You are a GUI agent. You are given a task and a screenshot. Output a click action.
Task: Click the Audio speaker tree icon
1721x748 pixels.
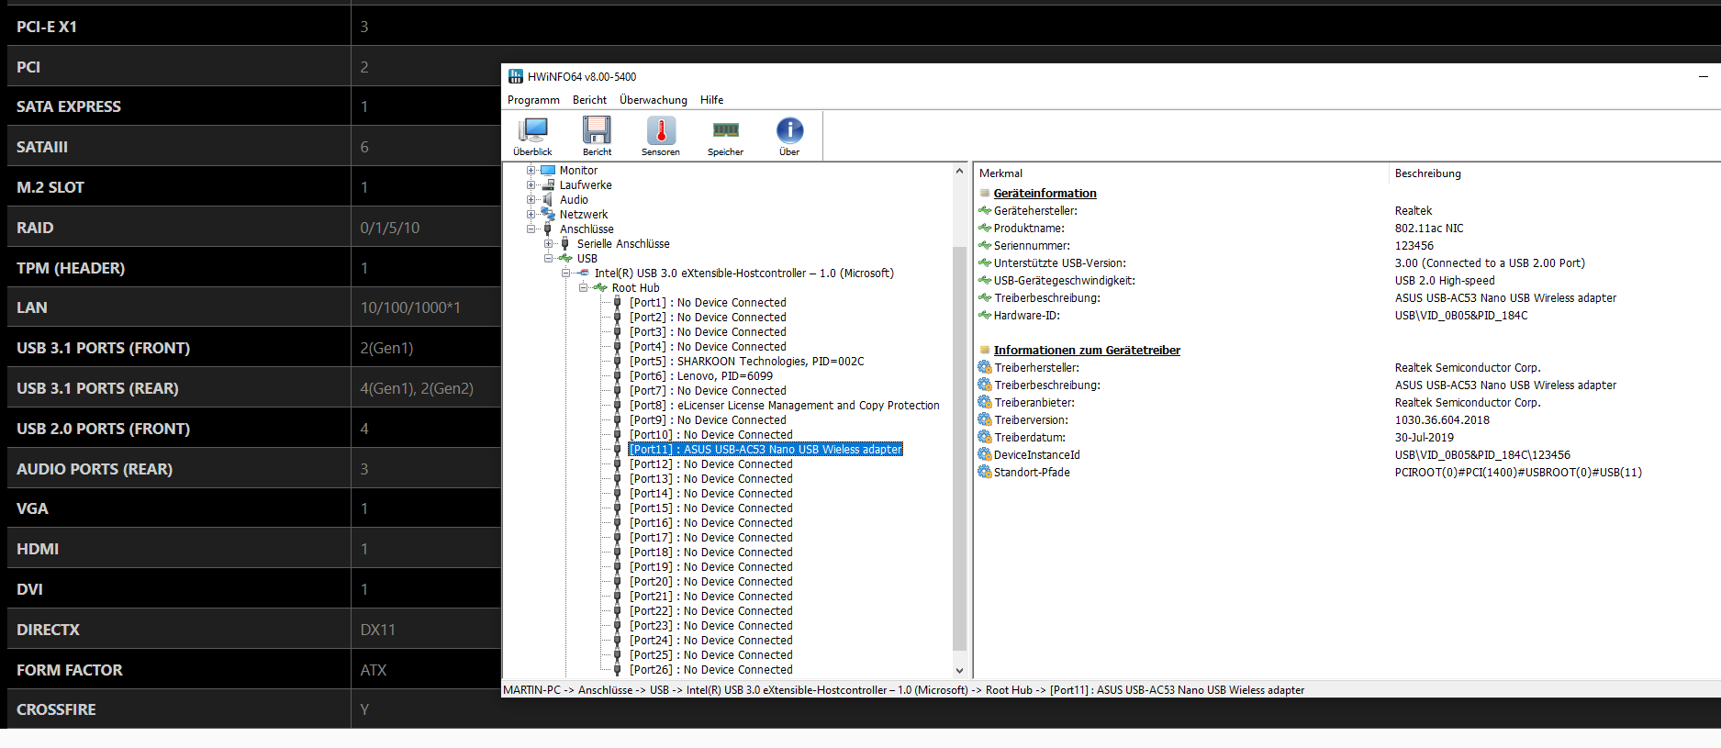click(548, 200)
